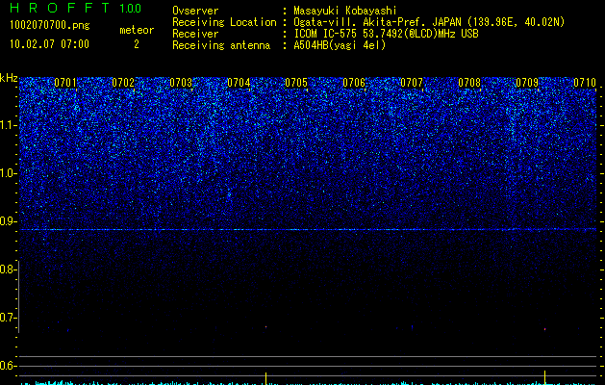
Task: Select the A504HB(yagi 4el) antenna text
Action: [340, 45]
